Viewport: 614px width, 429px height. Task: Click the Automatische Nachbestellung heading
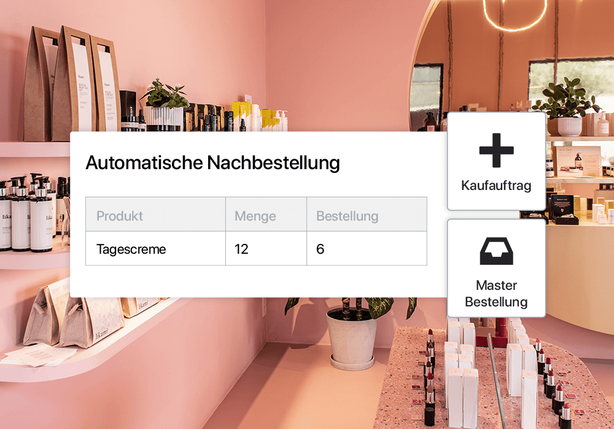(212, 162)
